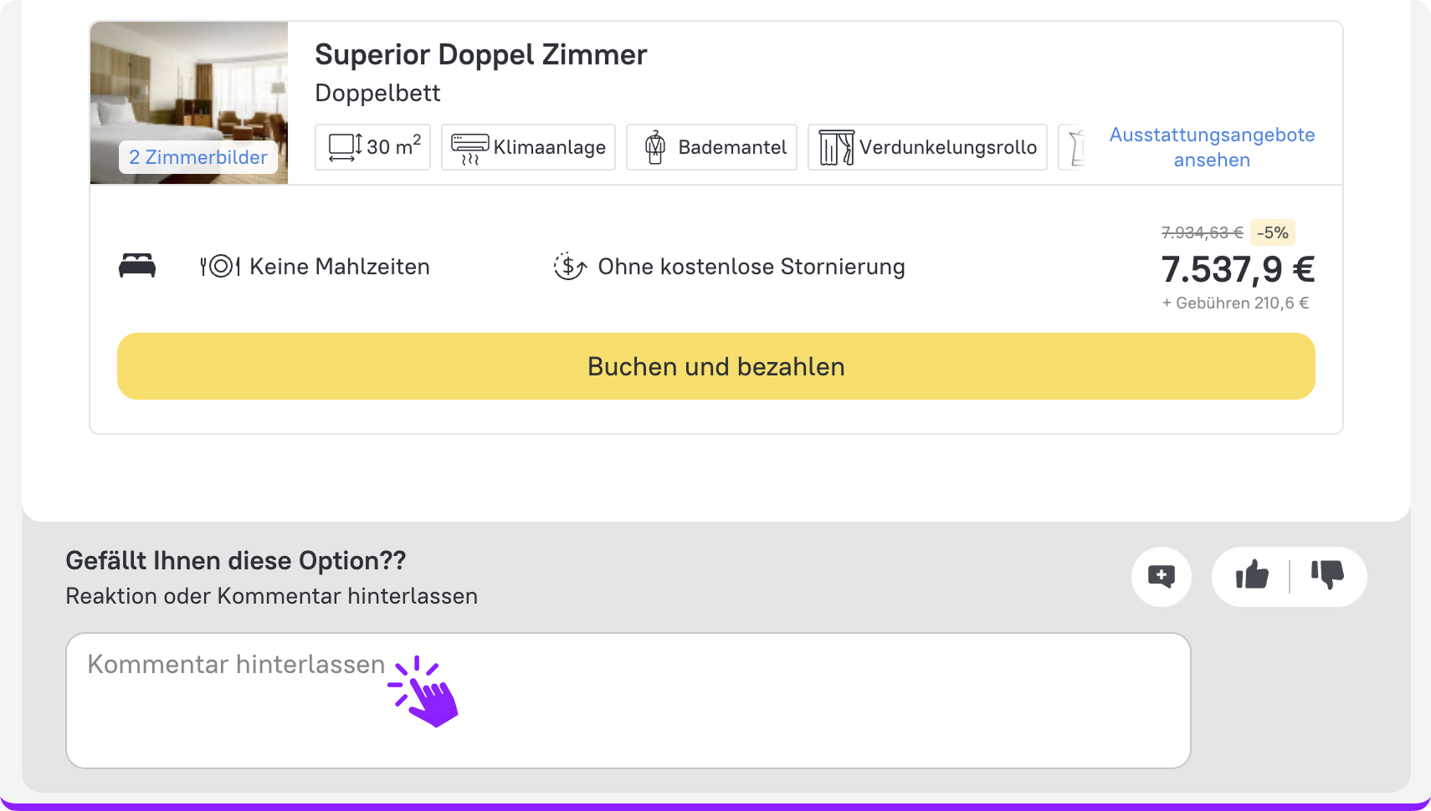
Task: Open the 2 Zimmerbilder gallery link
Action: [198, 157]
